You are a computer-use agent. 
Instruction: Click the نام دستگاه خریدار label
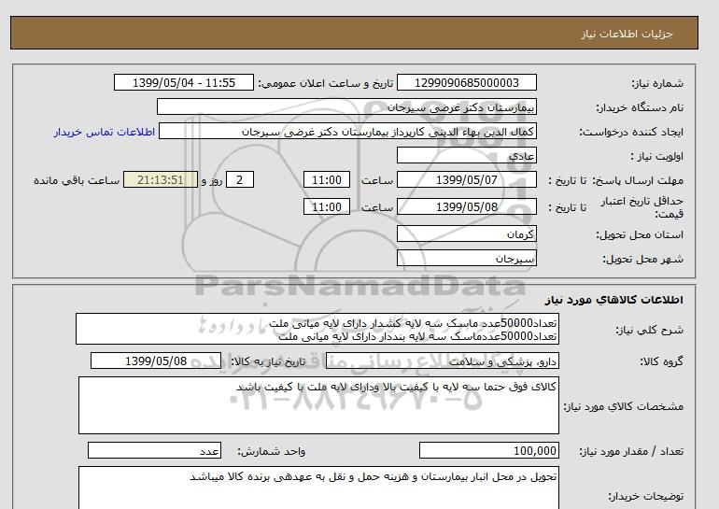click(640, 107)
